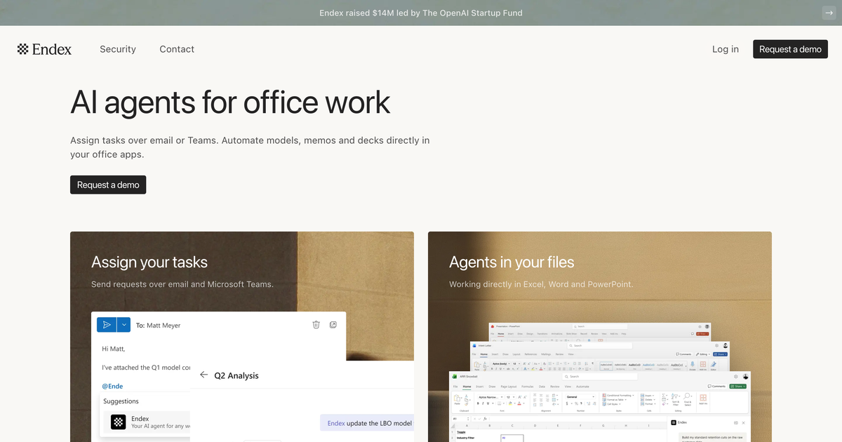Click the Comments button in the Word window
The width and height of the screenshot is (842, 442).
click(683, 354)
